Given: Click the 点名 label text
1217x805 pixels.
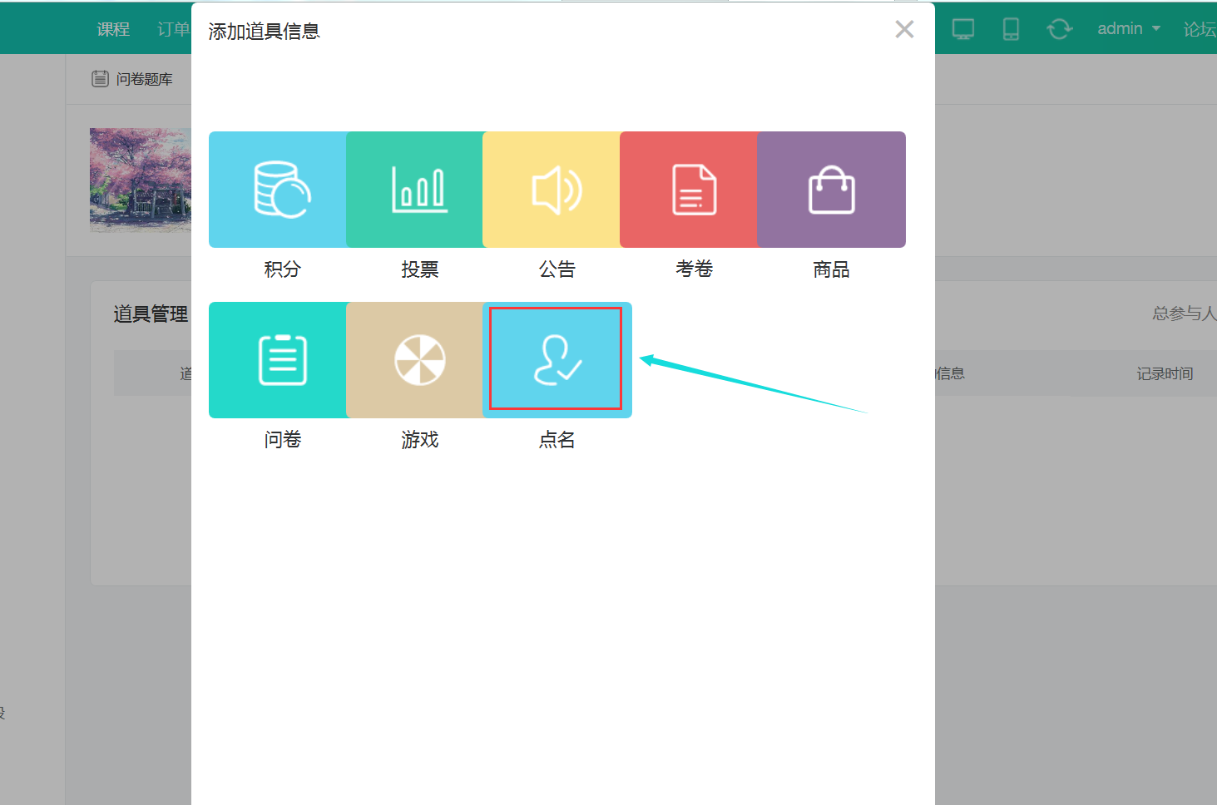Looking at the screenshot, I should coord(557,440).
